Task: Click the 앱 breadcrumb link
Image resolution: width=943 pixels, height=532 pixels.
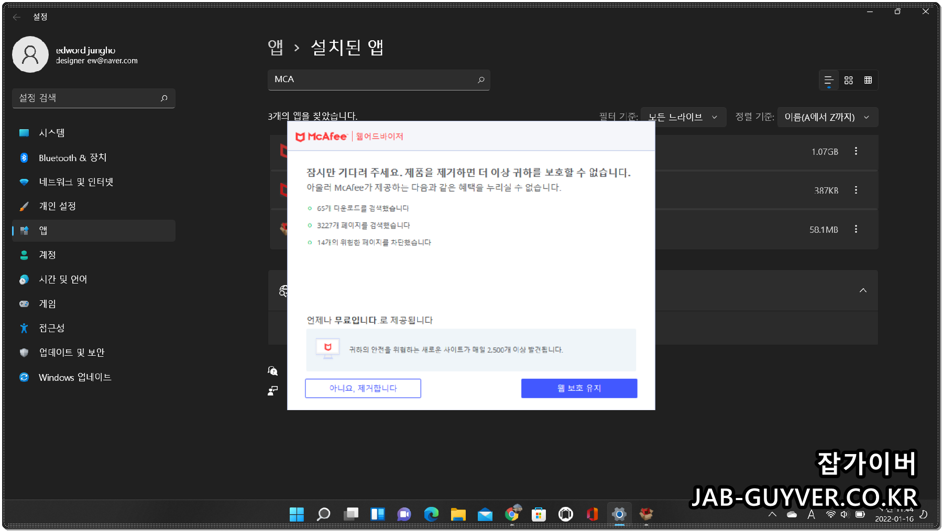Action: tap(276, 48)
